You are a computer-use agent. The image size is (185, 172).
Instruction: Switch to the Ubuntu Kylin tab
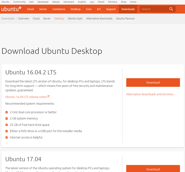point(75,18)
